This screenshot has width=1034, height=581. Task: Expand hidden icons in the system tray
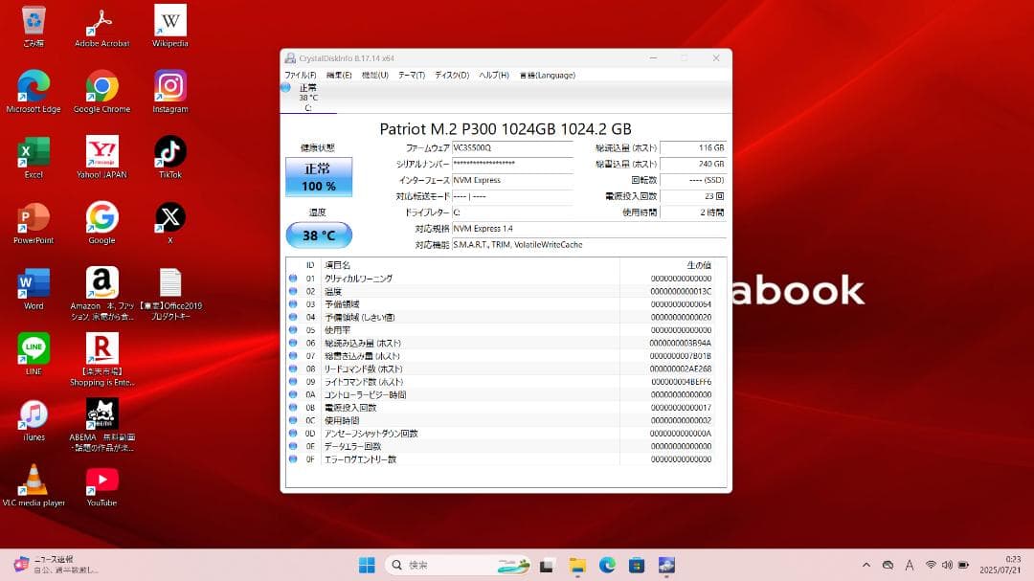(x=866, y=565)
